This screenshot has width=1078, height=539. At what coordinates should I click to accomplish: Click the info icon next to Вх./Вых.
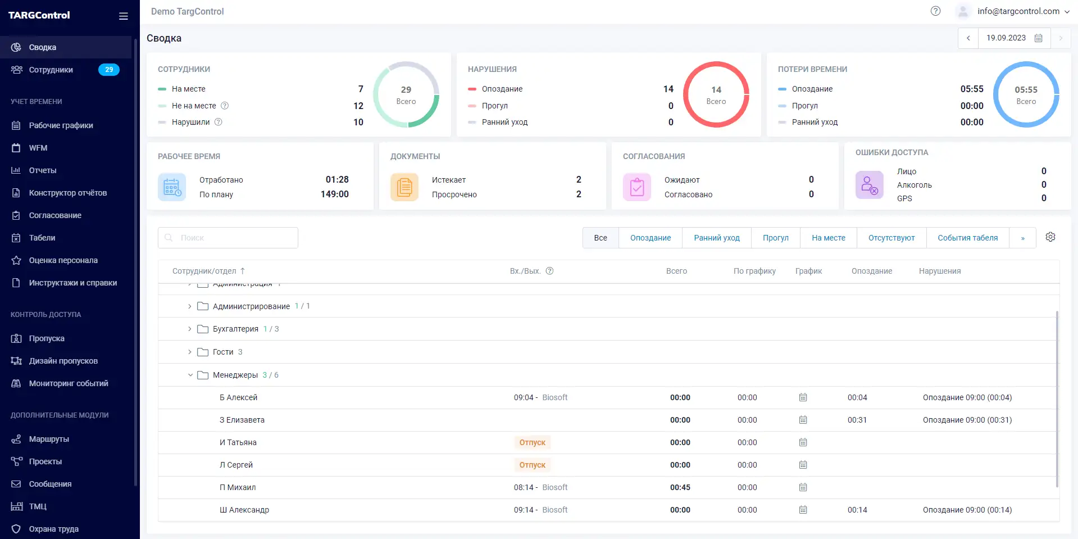pyautogui.click(x=550, y=271)
